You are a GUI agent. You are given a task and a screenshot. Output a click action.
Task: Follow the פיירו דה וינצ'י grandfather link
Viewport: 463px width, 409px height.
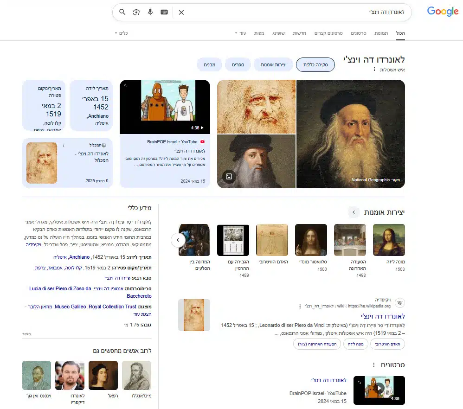(x=117, y=278)
